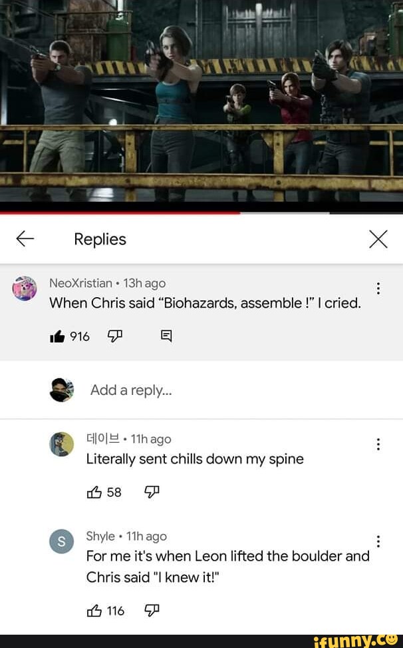Close the Replies panel
Screen dimensions: 403x648
coord(378,239)
